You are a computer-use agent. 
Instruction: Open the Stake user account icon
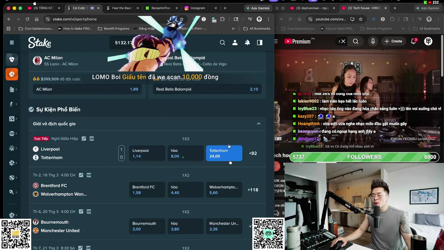[235, 42]
